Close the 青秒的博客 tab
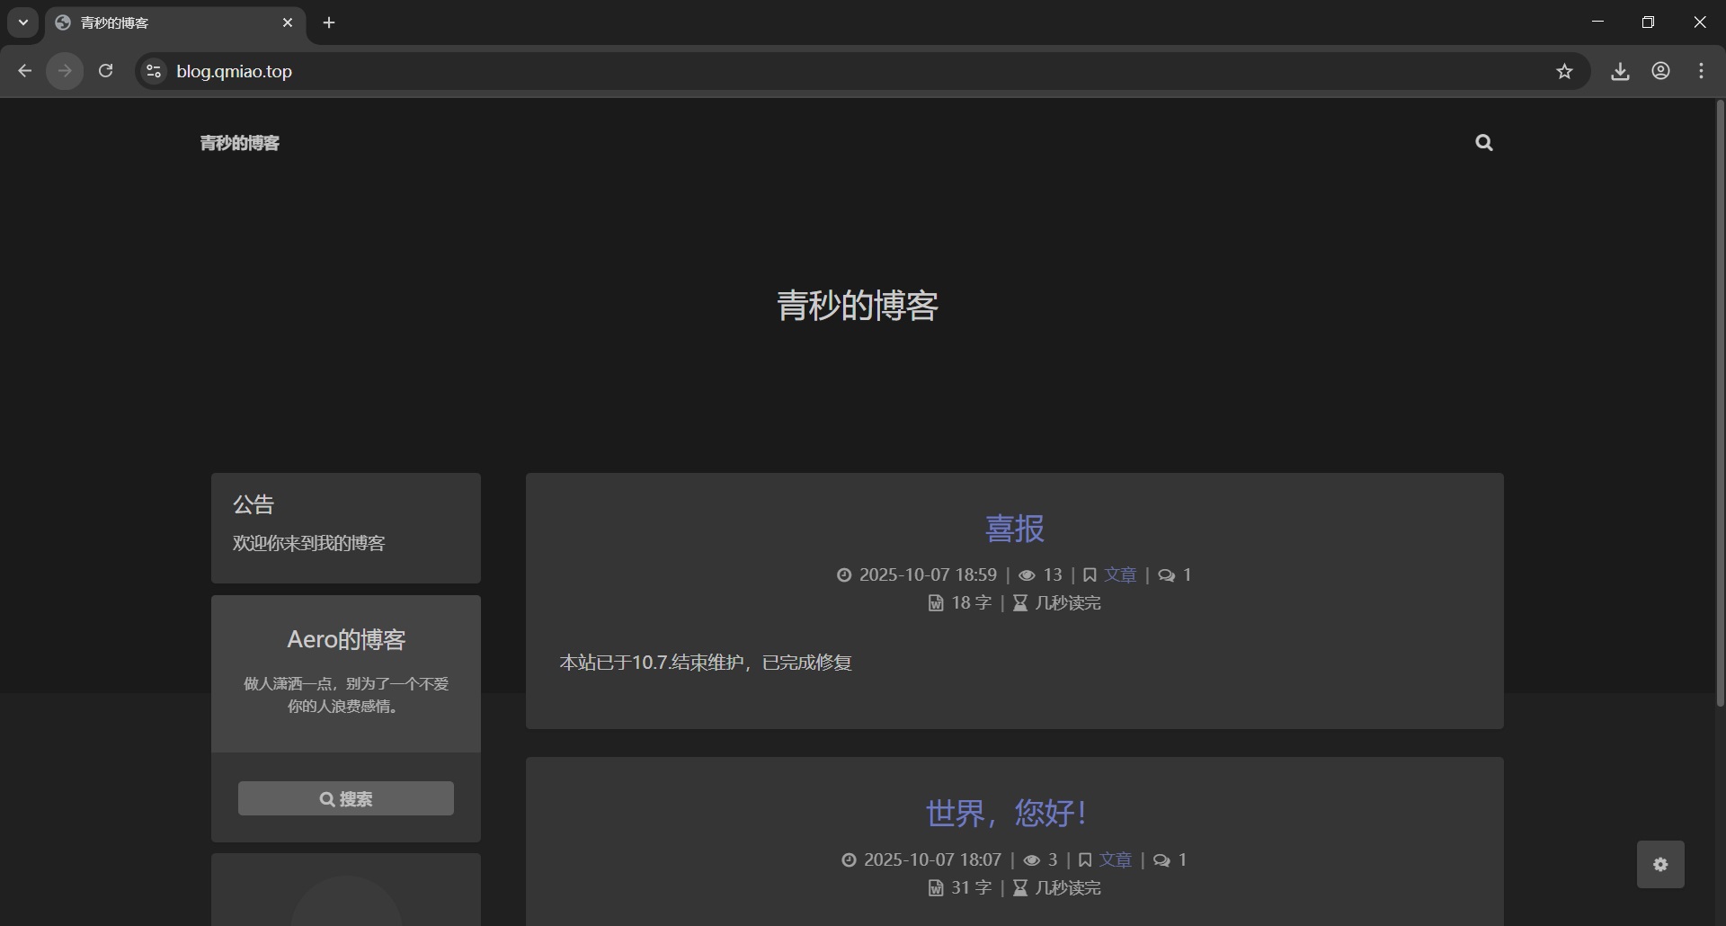 (x=288, y=22)
